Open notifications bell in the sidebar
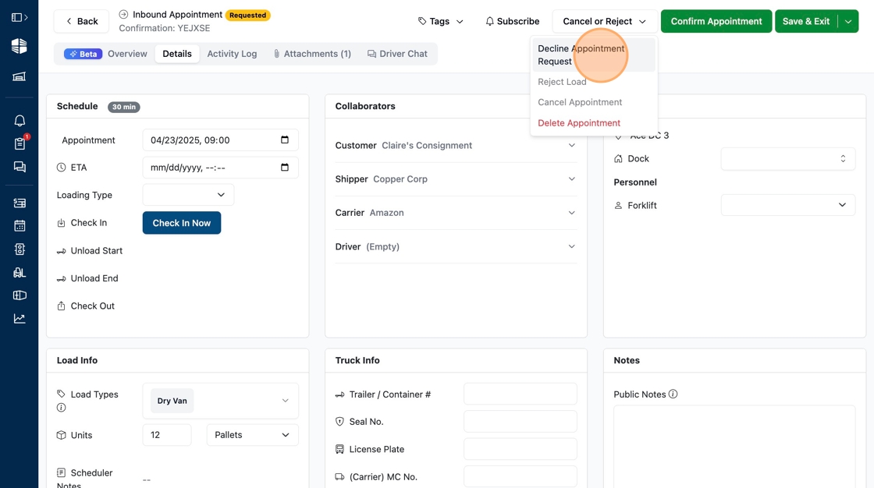Screen dimensions: 874x488 pyautogui.click(x=20, y=121)
